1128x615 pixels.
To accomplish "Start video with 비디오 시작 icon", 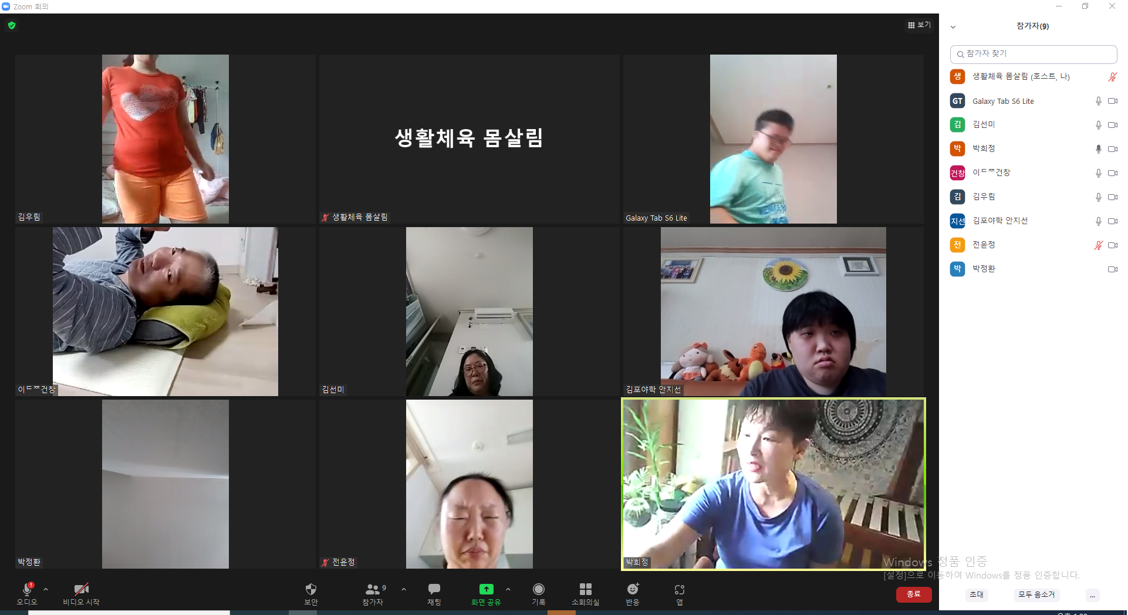I will click(x=81, y=589).
